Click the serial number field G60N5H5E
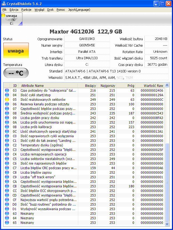Screen dimensions: 173x230 87,45
